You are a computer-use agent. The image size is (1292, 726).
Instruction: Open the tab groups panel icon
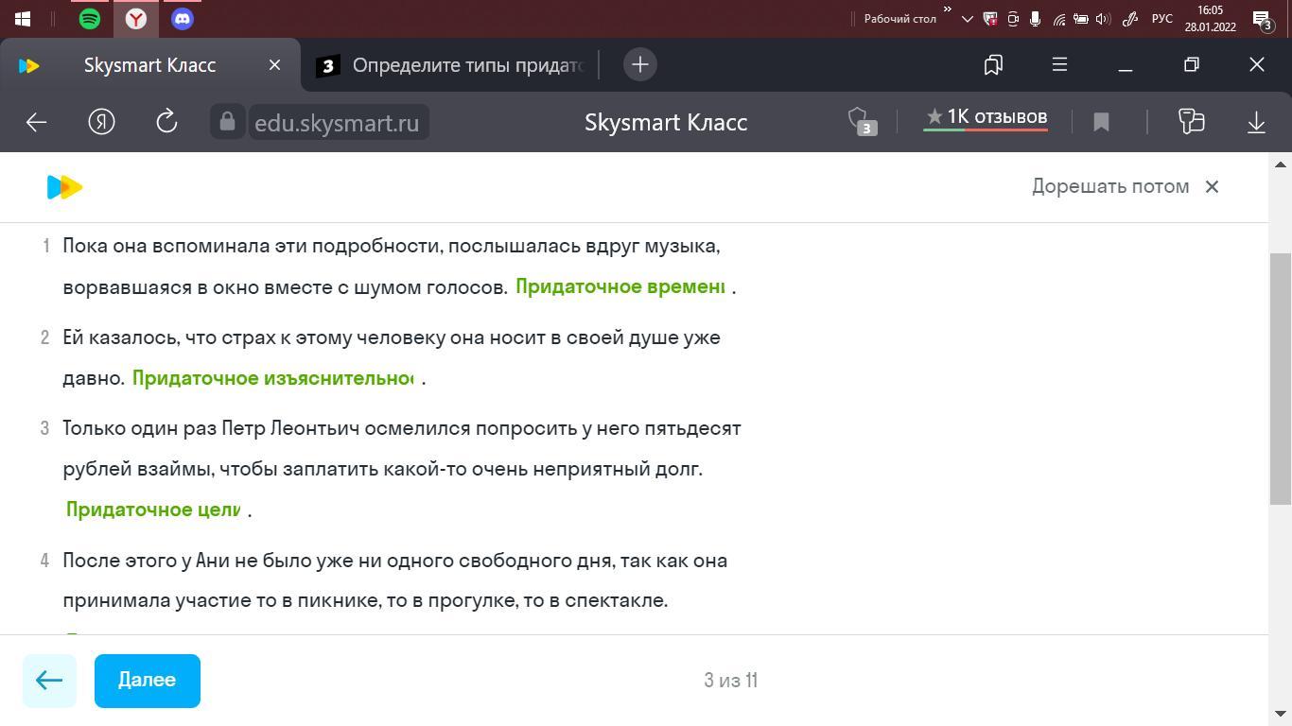pos(993,64)
